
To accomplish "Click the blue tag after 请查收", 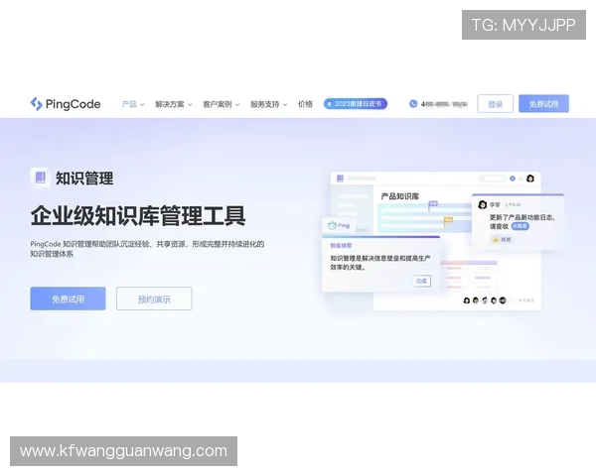I will (x=520, y=226).
